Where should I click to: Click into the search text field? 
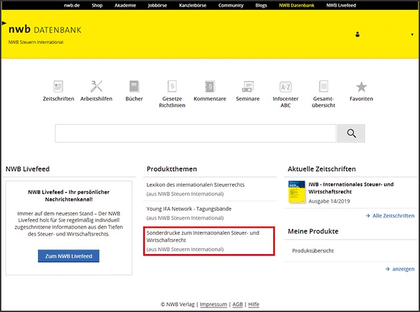(195, 134)
